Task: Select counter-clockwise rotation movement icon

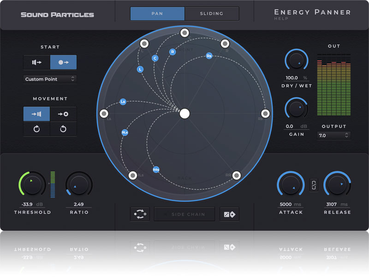Action: [x=63, y=129]
